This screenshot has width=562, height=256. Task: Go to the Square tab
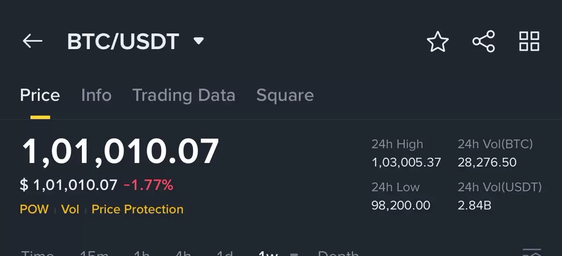(x=285, y=95)
